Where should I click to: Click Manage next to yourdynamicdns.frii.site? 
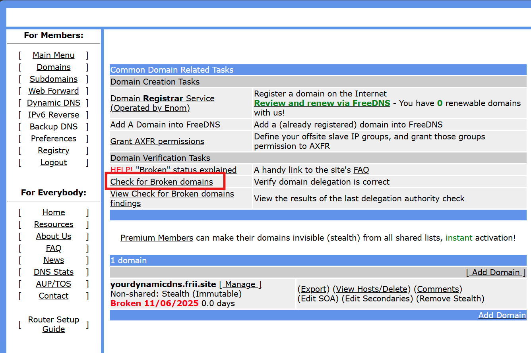[x=240, y=284]
